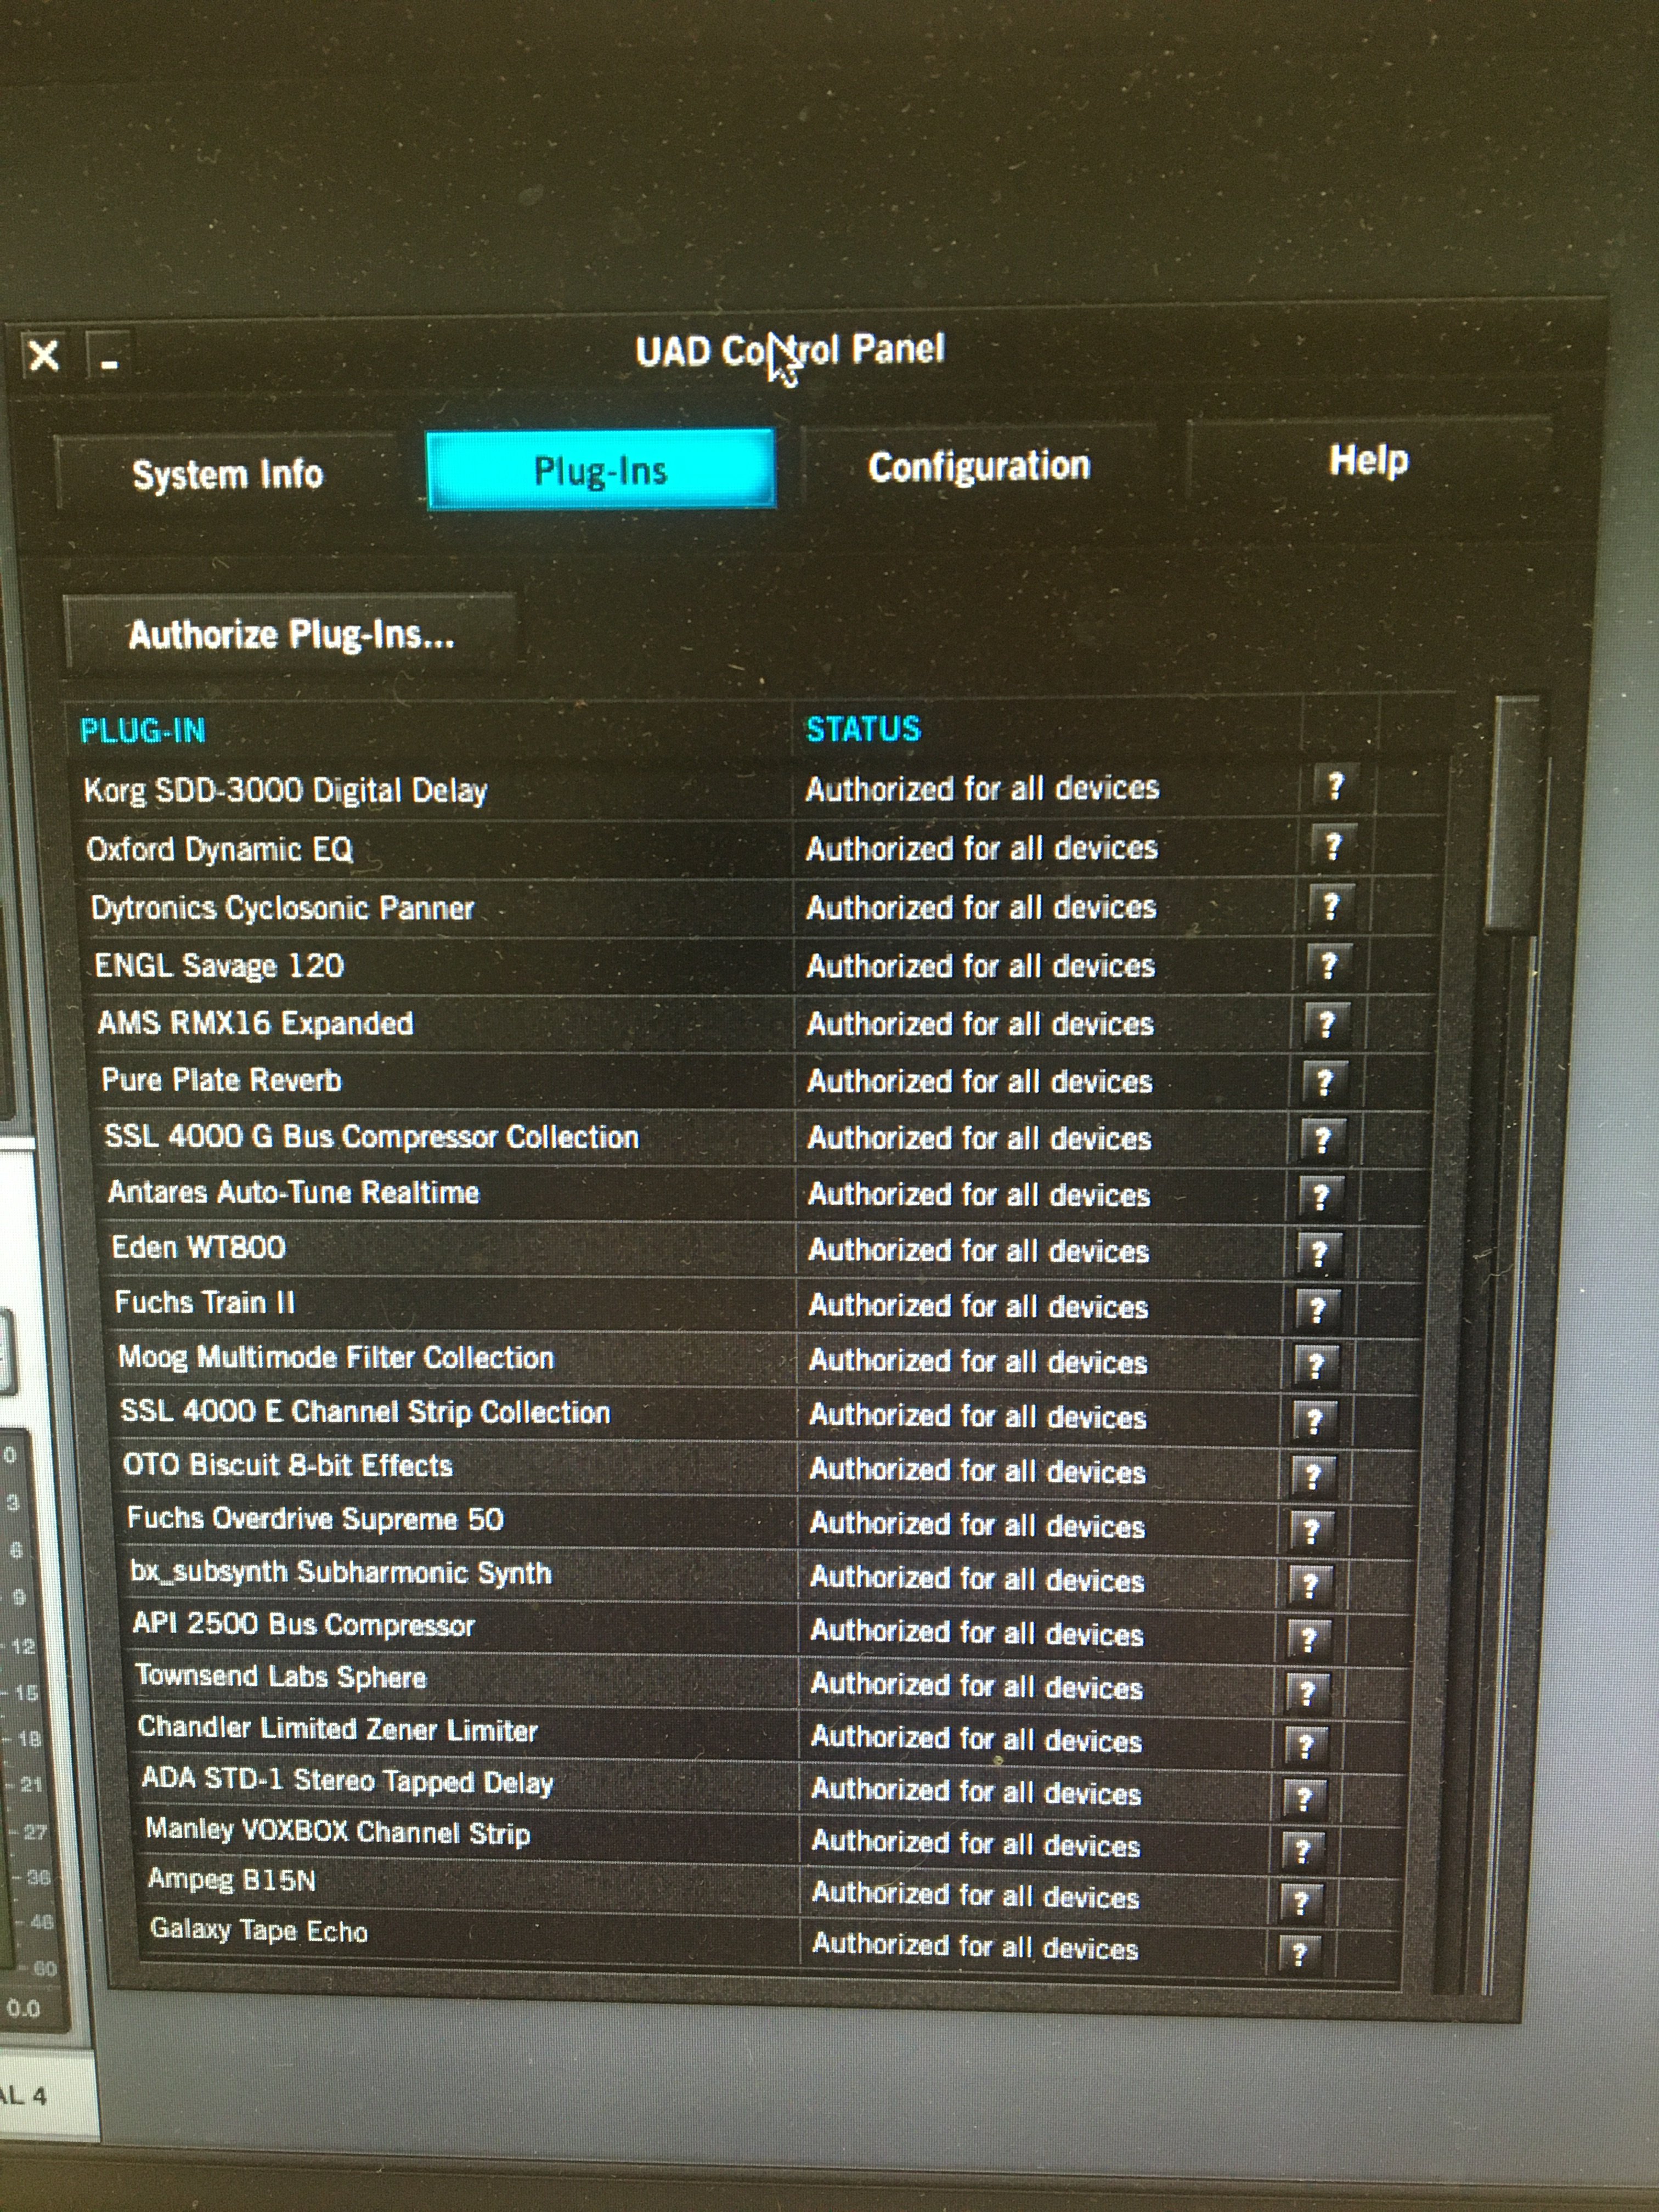Select the SSL 4000 G Bus Compressor Collection row
This screenshot has width=1659, height=2212.
click(371, 1137)
